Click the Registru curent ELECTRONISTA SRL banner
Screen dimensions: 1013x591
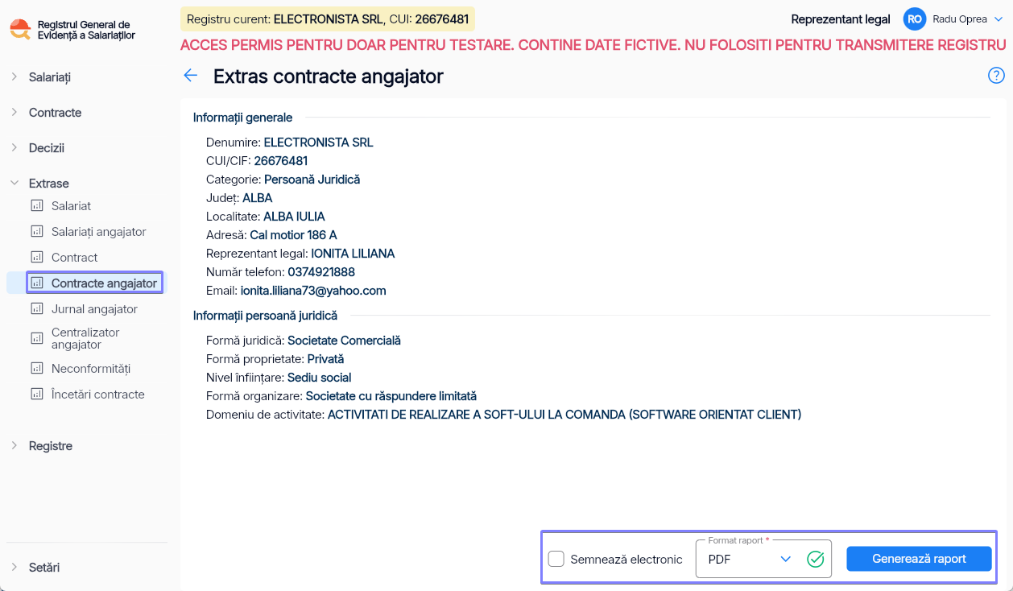[328, 19]
